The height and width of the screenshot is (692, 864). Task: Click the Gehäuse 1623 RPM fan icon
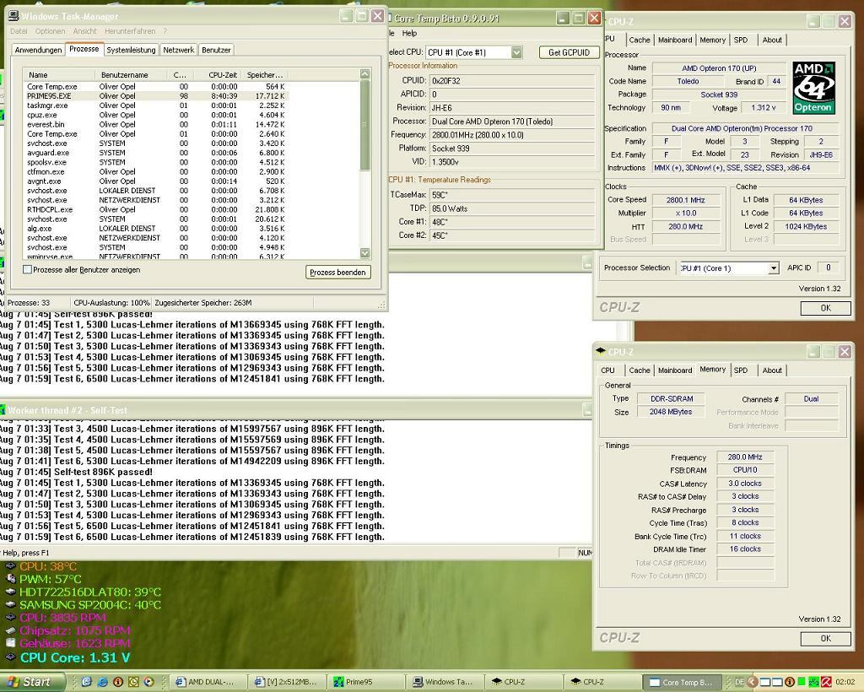click(x=10, y=643)
